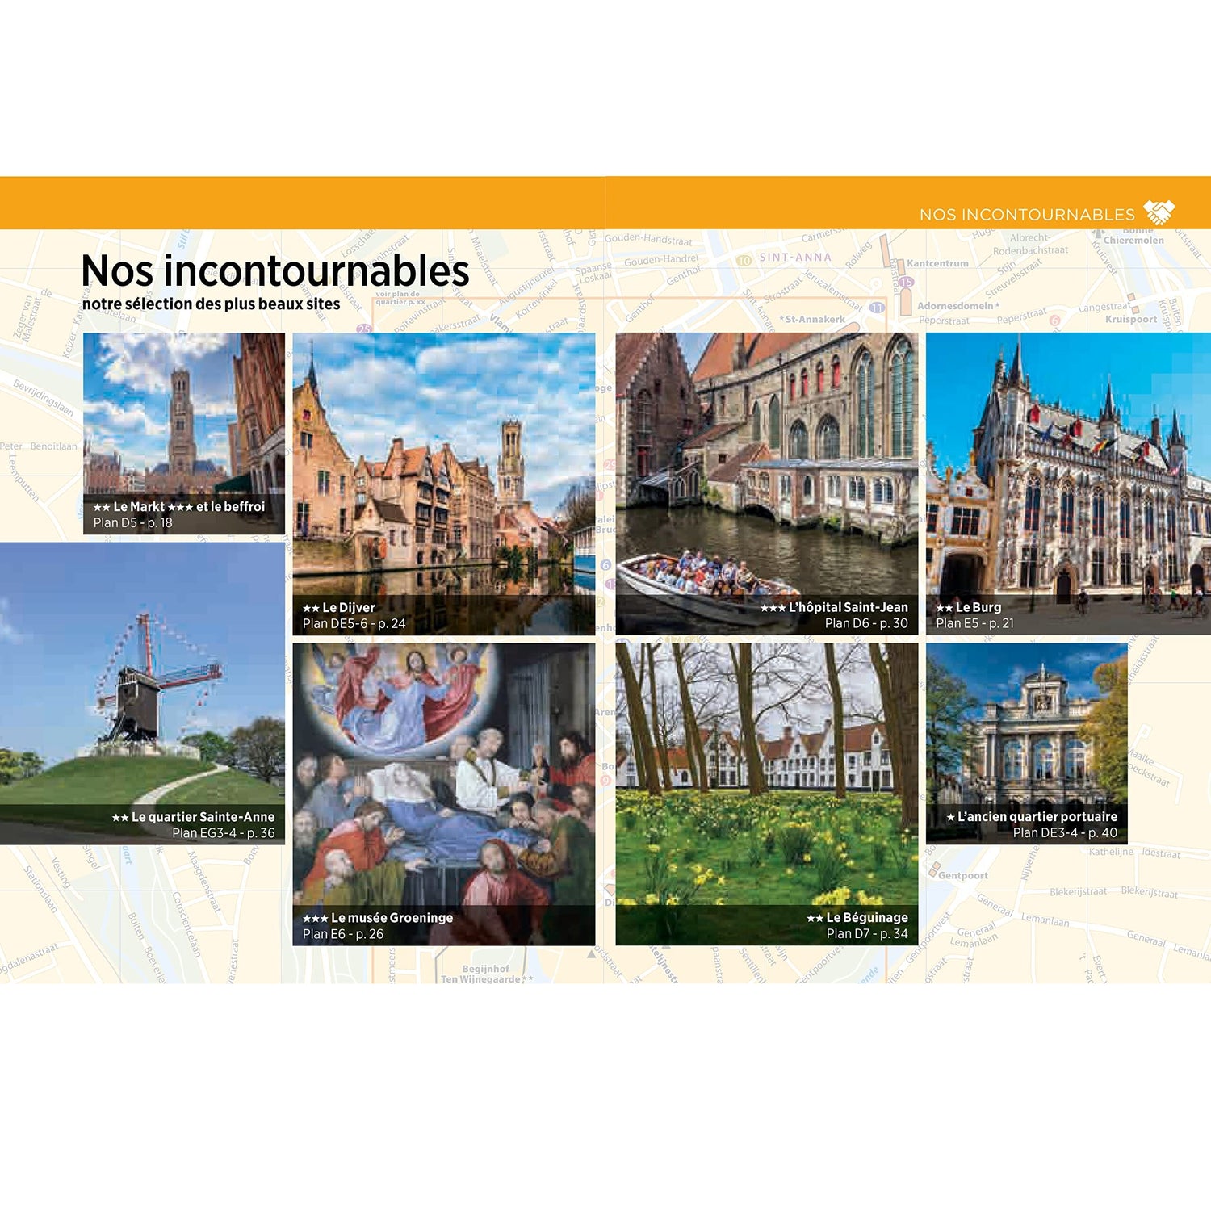Toggle the star beside L'ancien quartier portuaire
This screenshot has height=1211, width=1211.
coord(953,815)
